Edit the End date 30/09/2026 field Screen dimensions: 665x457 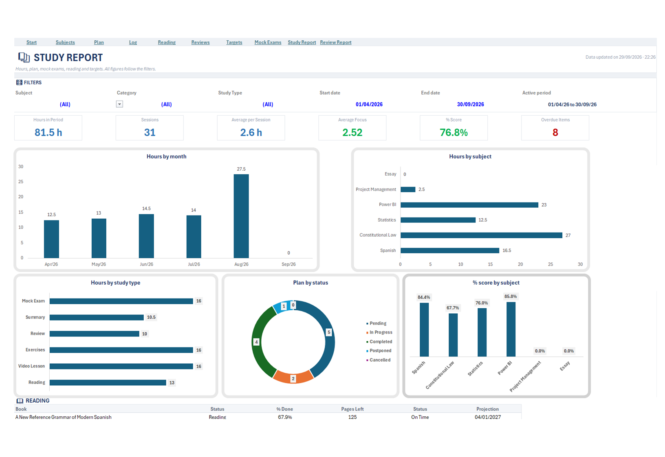click(x=471, y=104)
